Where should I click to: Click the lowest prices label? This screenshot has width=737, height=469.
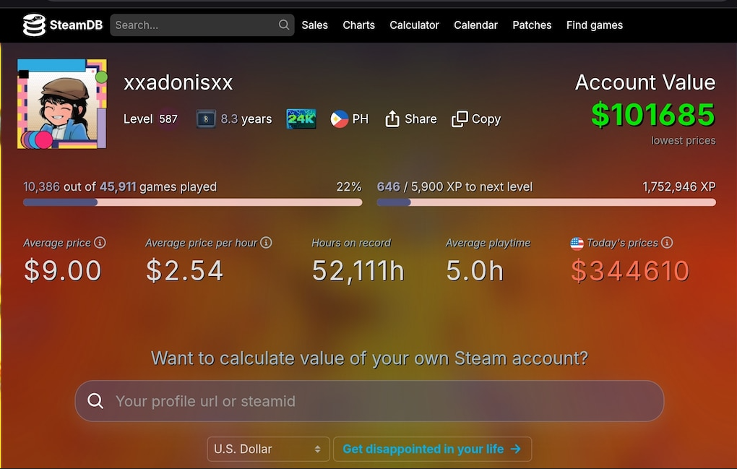point(684,140)
